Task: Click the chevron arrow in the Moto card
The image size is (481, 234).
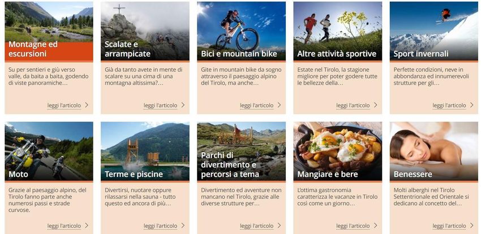Action: (x=87, y=226)
